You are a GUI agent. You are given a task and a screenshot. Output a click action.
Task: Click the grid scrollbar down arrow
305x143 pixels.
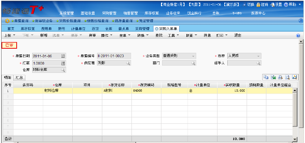[295, 139]
